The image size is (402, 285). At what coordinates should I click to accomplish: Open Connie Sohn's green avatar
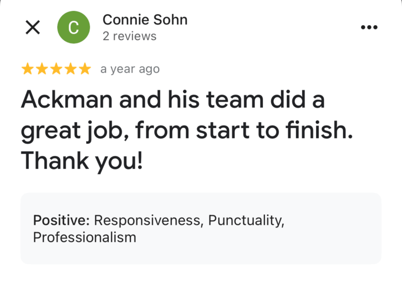coord(74,27)
